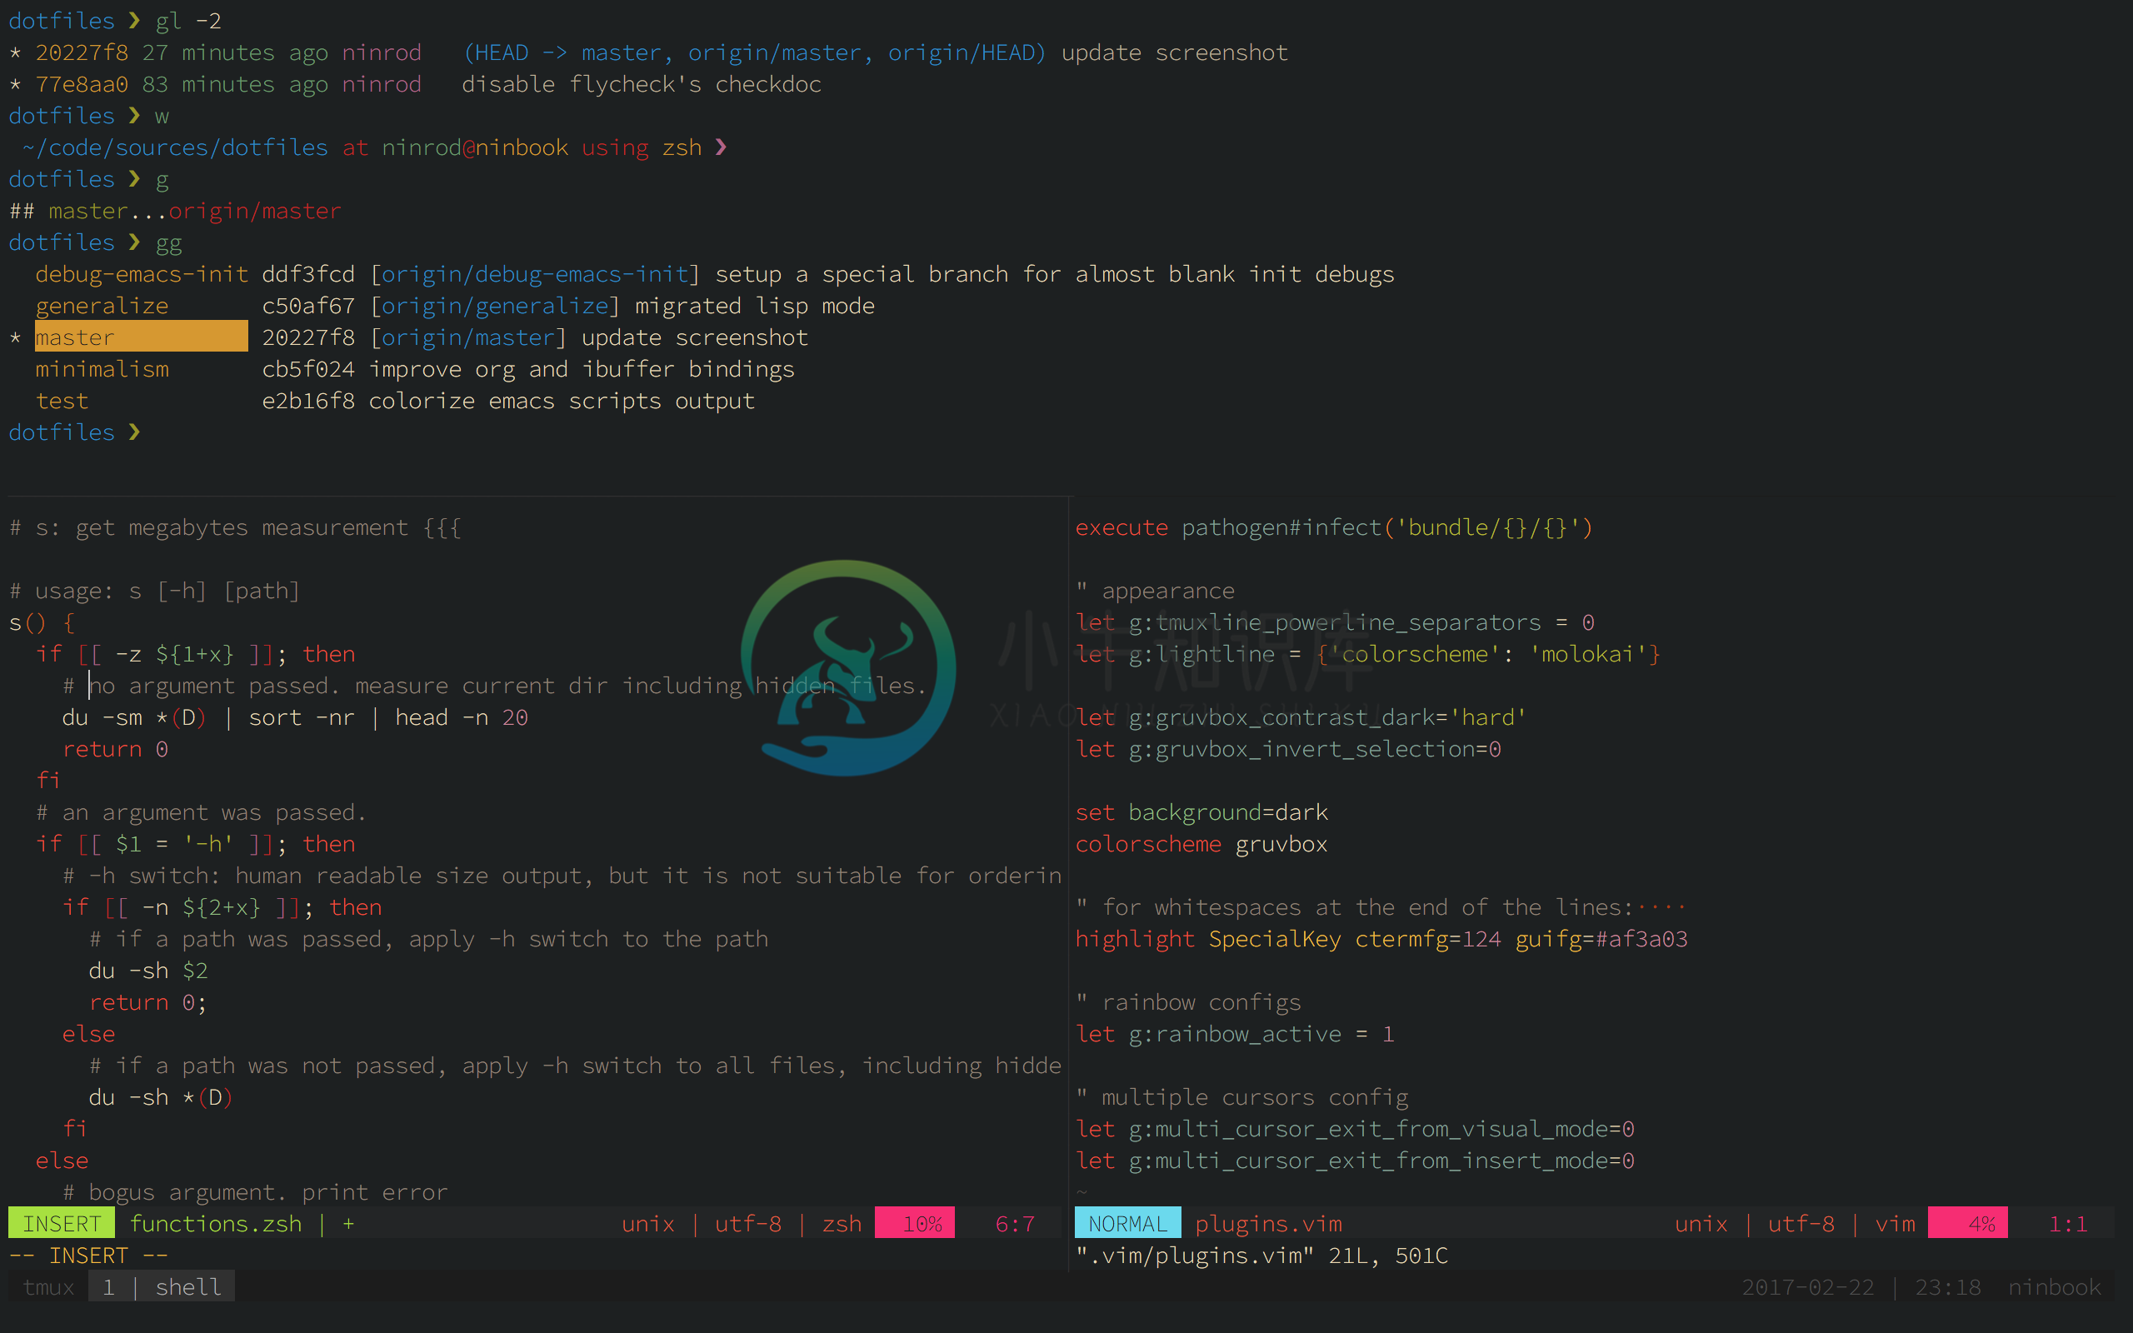Click the 's() {' function definition line

point(42,623)
